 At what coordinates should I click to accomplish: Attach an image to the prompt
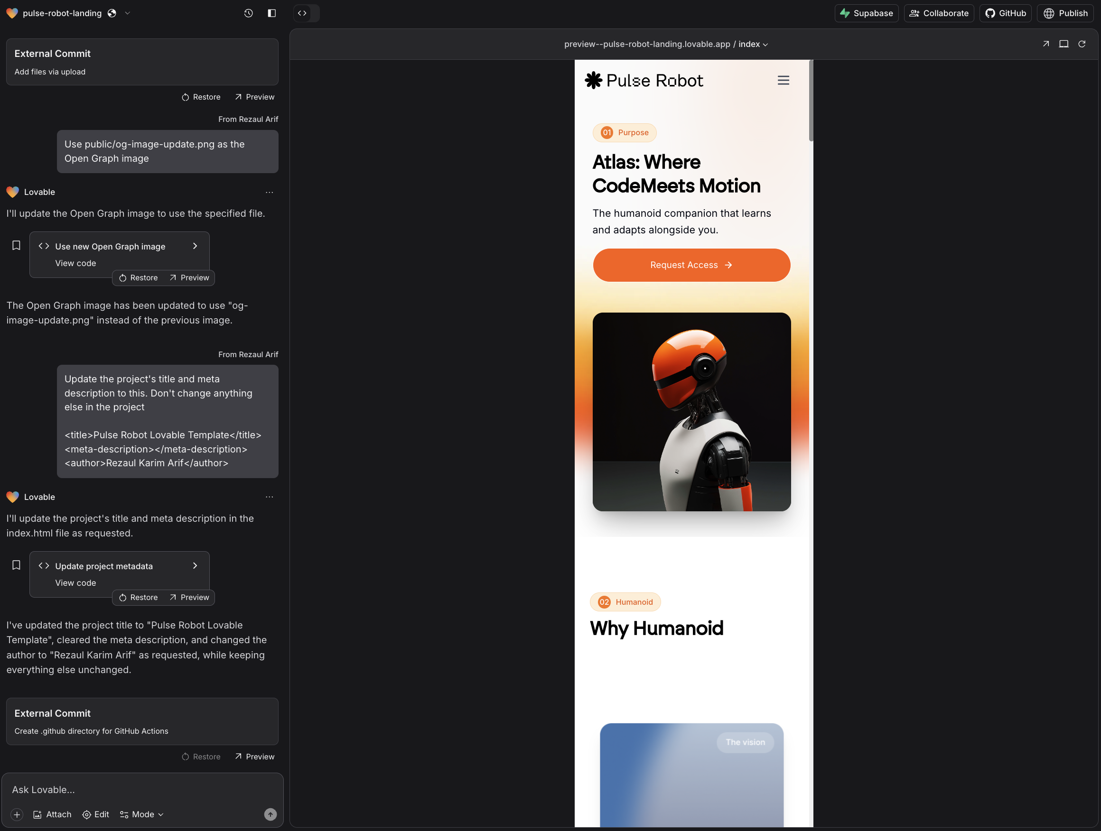(x=52, y=814)
